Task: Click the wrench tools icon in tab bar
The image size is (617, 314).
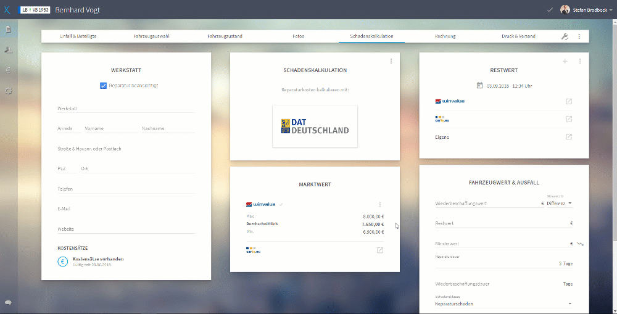Action: [565, 36]
